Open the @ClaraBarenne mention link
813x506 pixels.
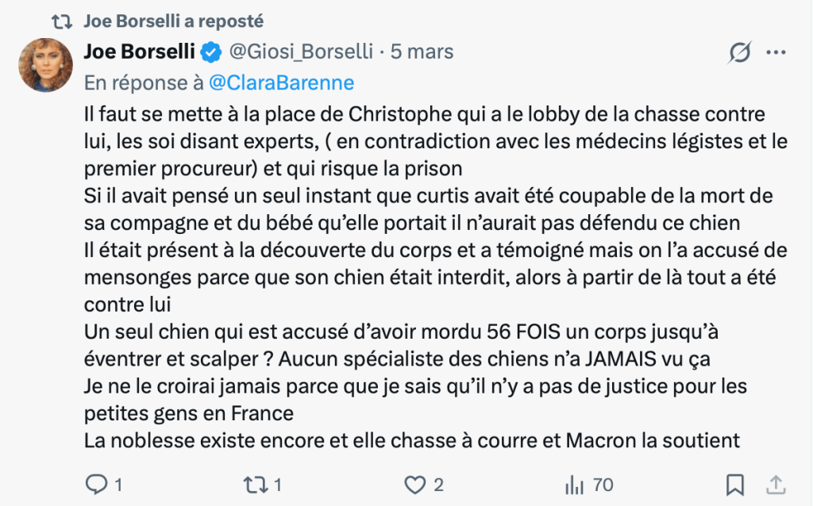click(x=281, y=82)
